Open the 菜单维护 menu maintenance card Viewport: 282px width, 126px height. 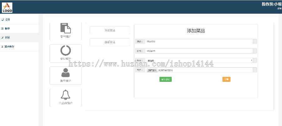pos(65,31)
